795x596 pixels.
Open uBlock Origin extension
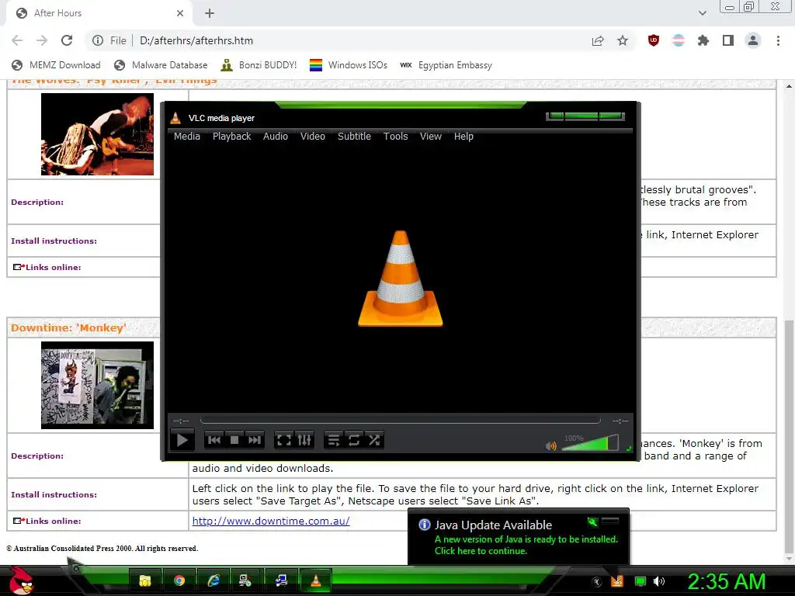pos(654,40)
